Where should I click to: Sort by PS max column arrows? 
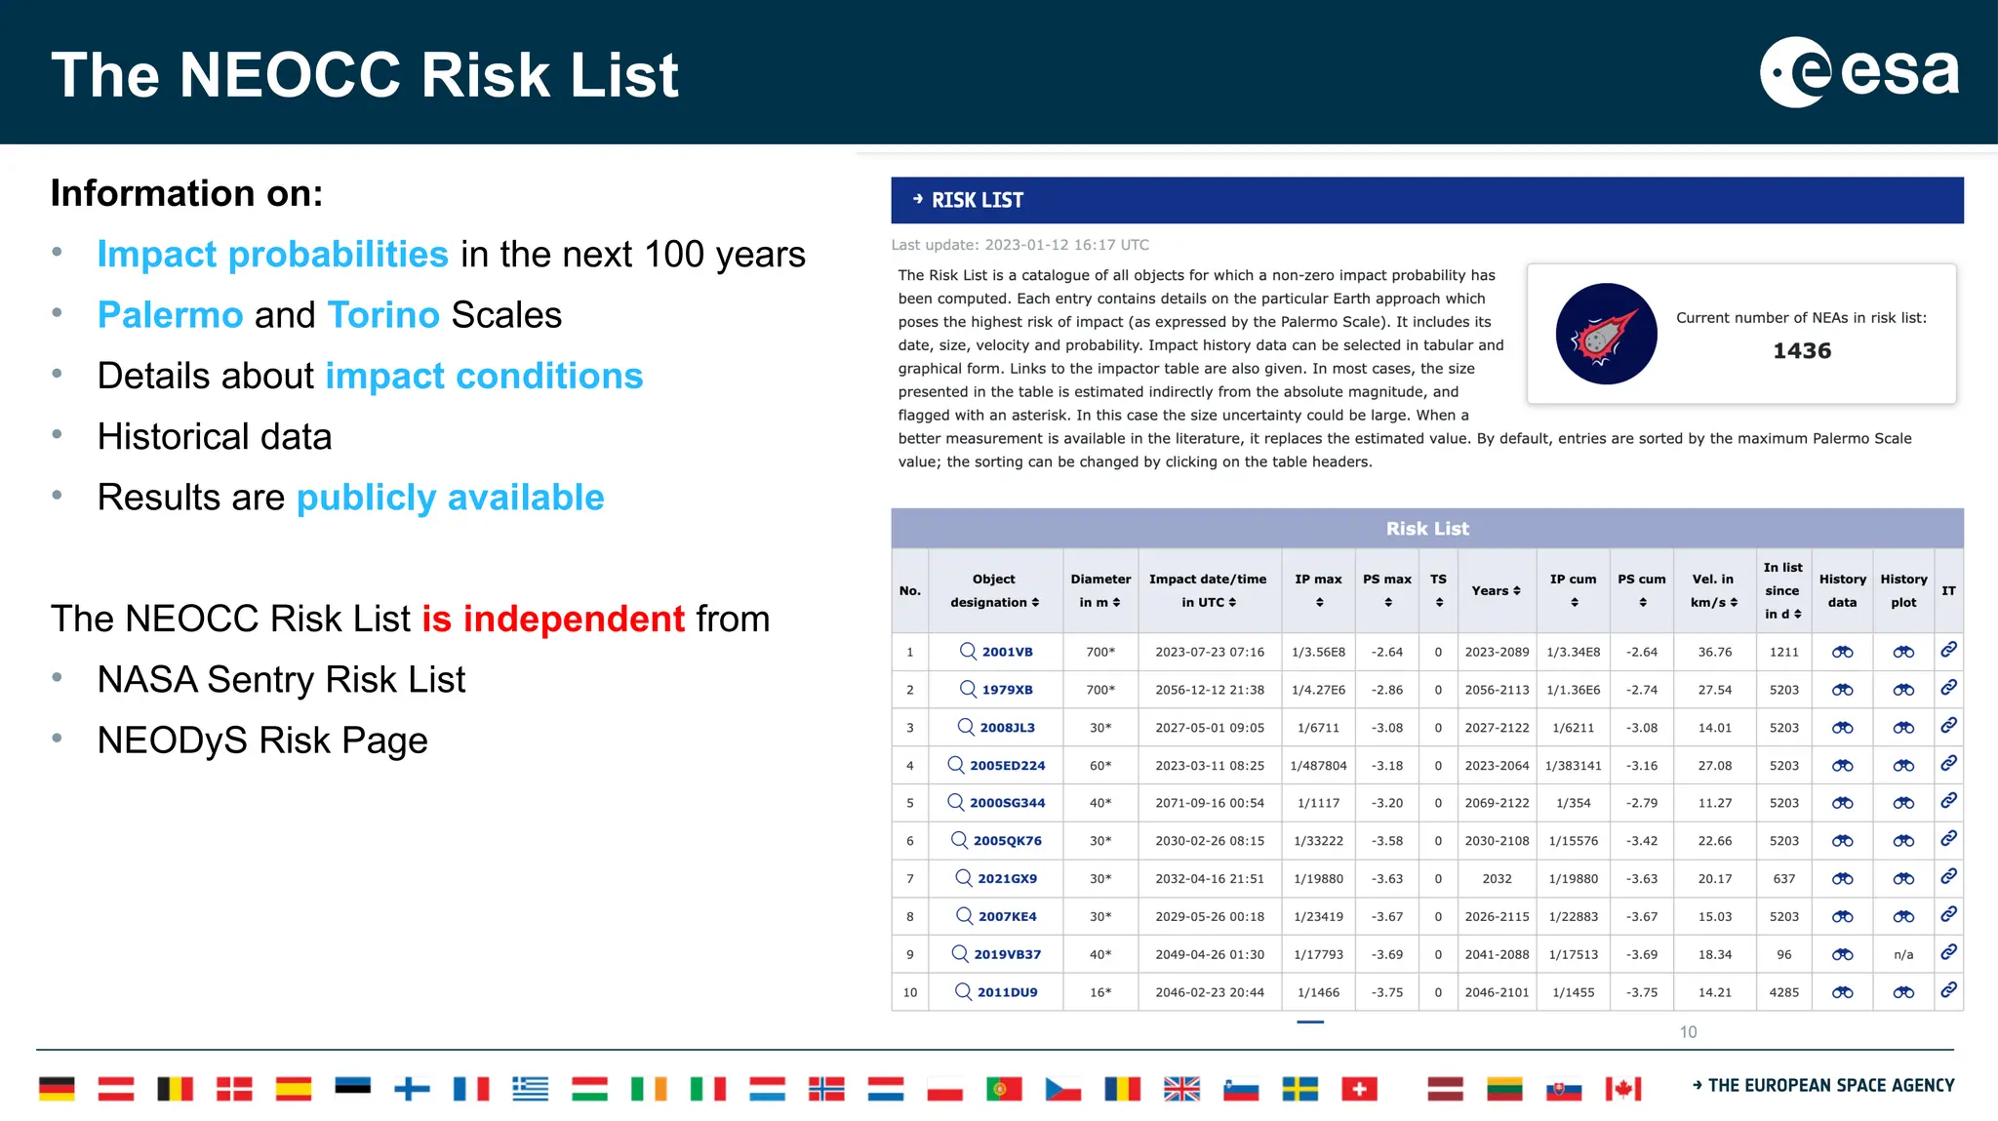tap(1387, 603)
